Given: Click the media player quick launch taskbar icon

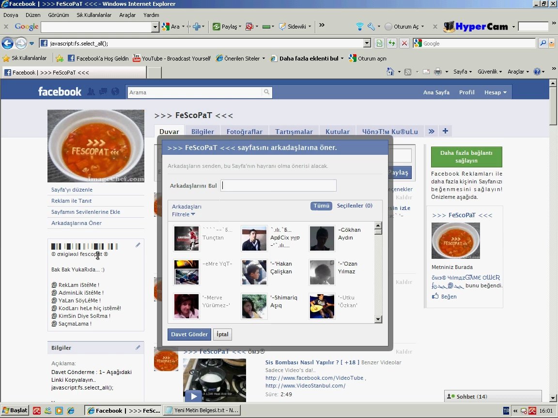Looking at the screenshot, I should pyautogui.click(x=59, y=411).
